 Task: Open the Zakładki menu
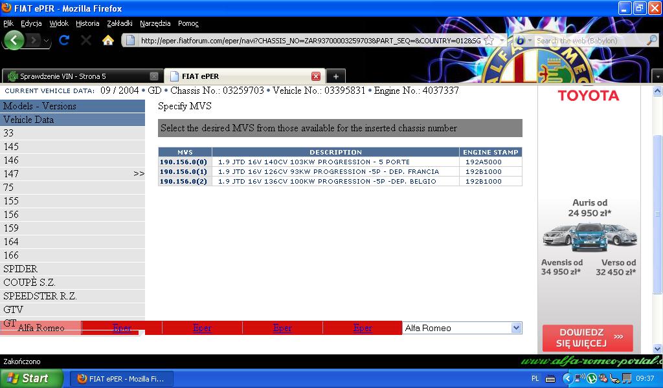[x=120, y=23]
